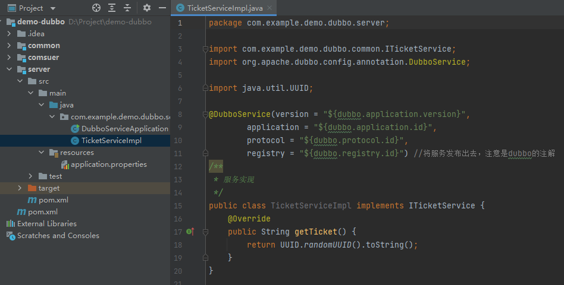Click the implements gutter icon on line 17
Screen dimensions: 564x285
coord(190,232)
